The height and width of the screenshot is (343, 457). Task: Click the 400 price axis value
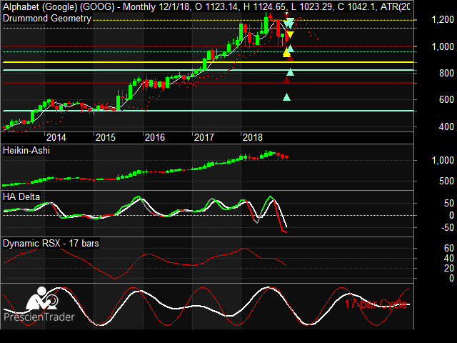click(x=446, y=127)
